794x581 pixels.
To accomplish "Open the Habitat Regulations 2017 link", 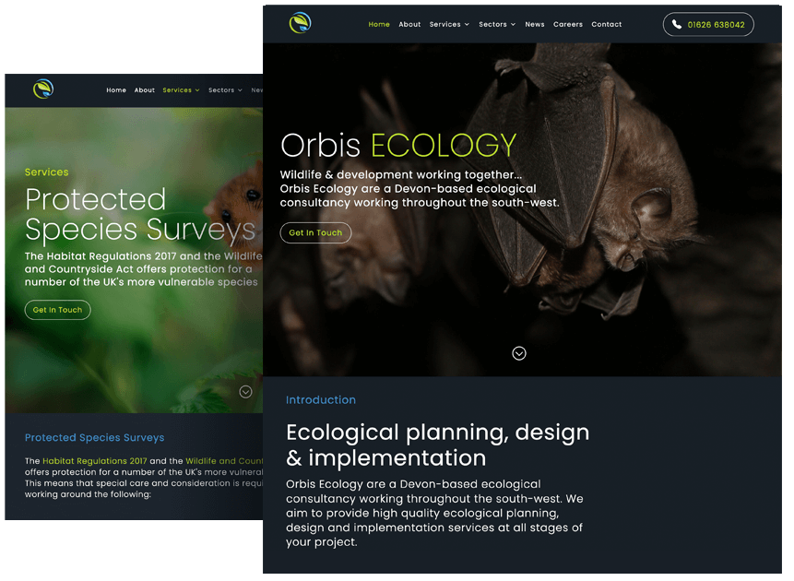I will (x=95, y=461).
